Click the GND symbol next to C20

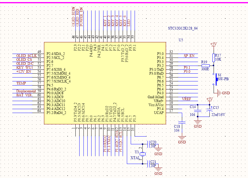pyautogui.click(x=158, y=149)
